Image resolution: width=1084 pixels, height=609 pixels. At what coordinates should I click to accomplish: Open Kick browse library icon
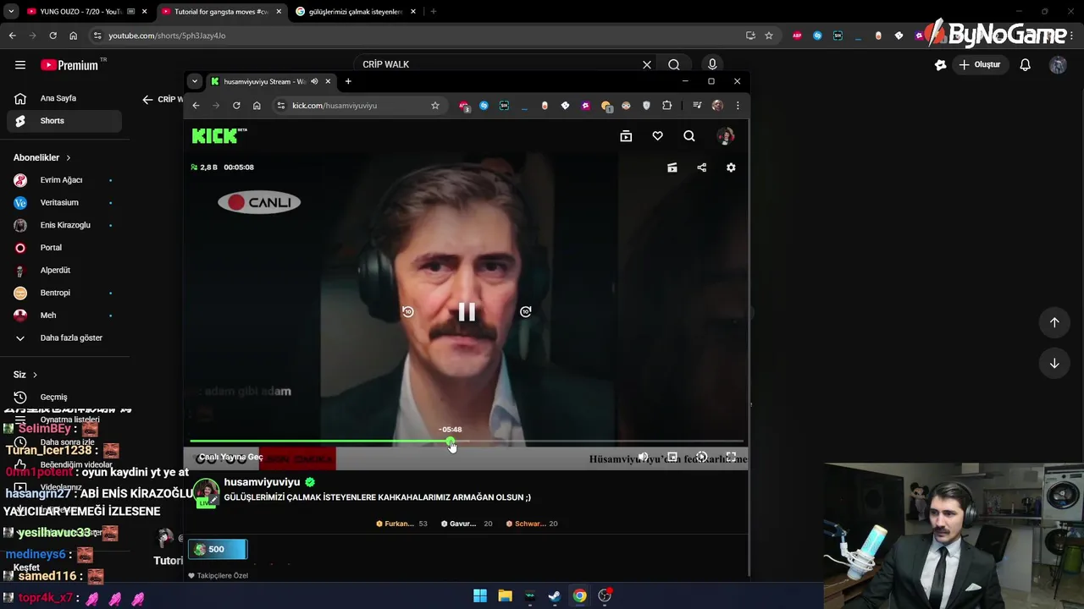coord(626,136)
